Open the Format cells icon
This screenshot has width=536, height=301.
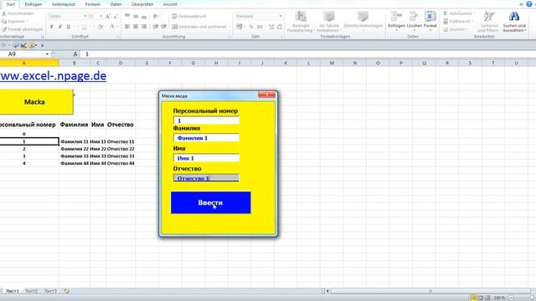430,17
